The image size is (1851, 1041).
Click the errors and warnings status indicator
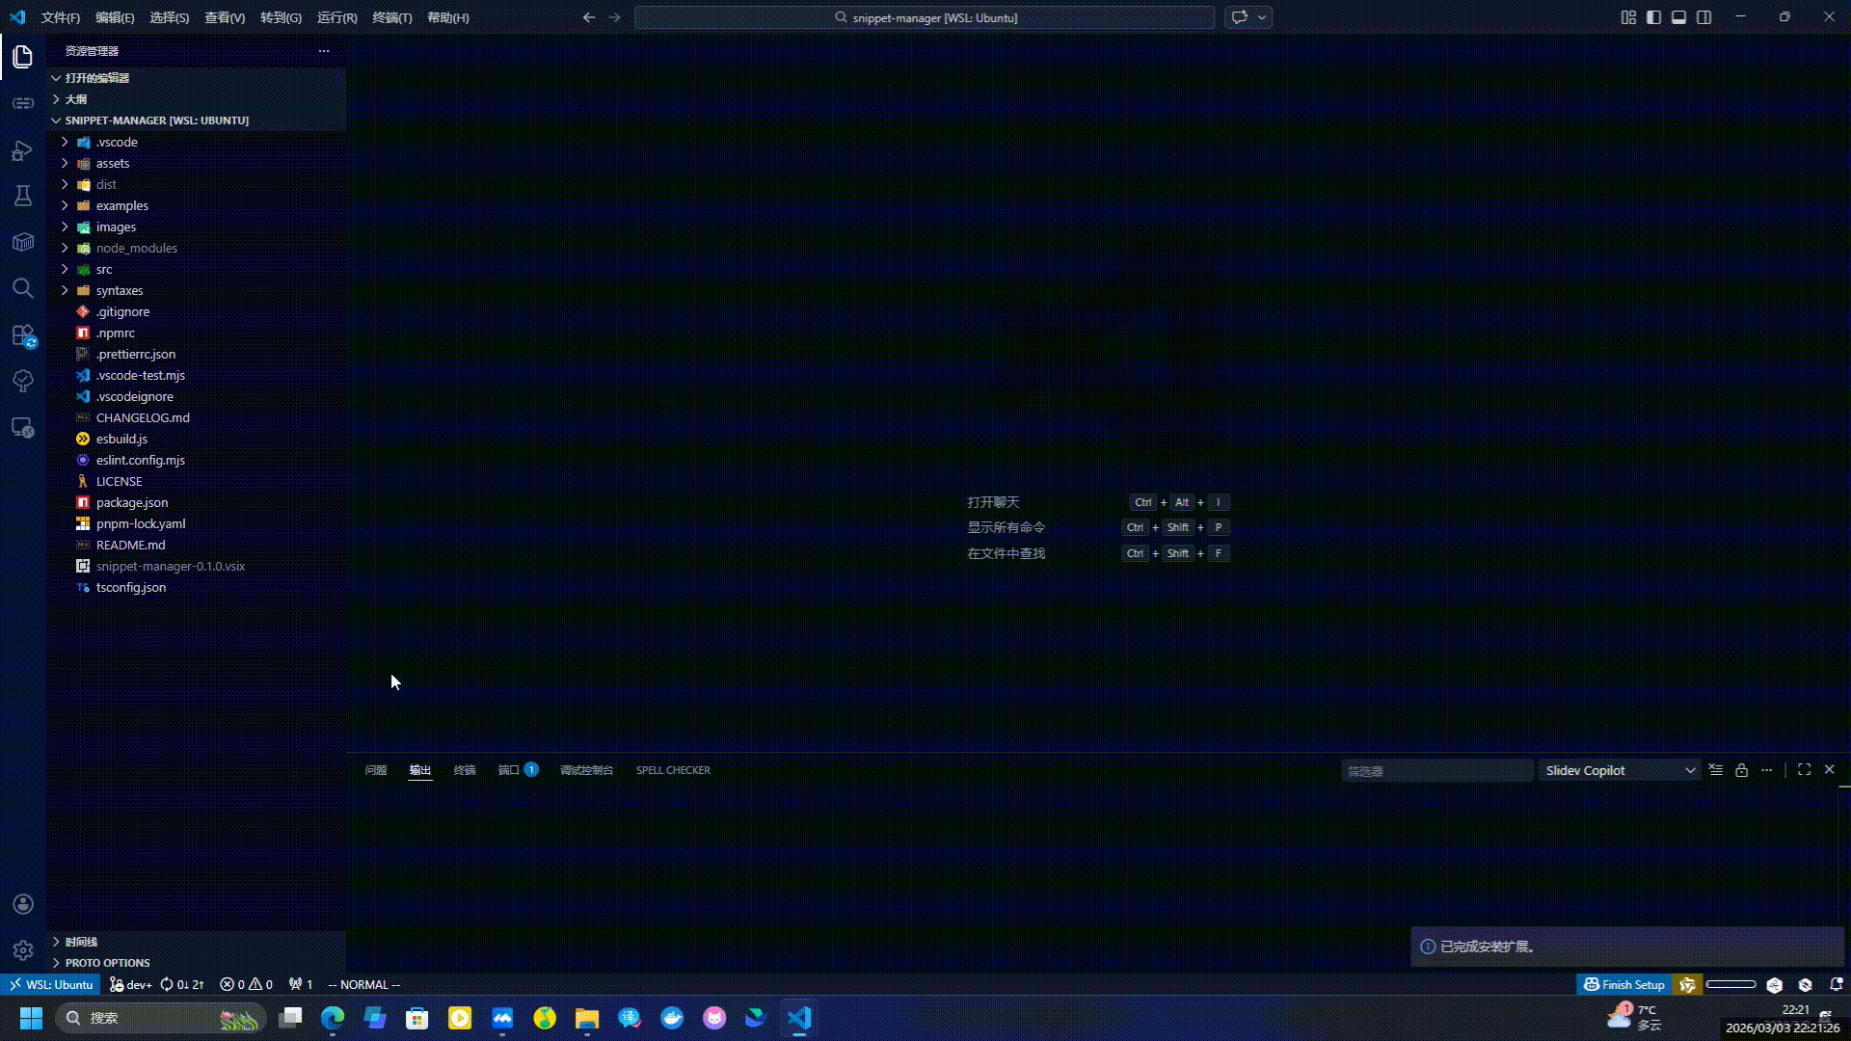click(x=246, y=984)
